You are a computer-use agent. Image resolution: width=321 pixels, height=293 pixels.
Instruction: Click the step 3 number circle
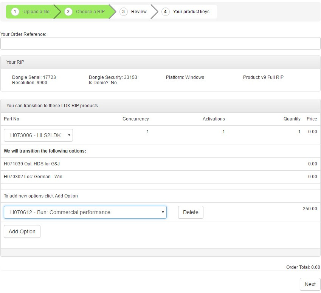tap(123, 12)
